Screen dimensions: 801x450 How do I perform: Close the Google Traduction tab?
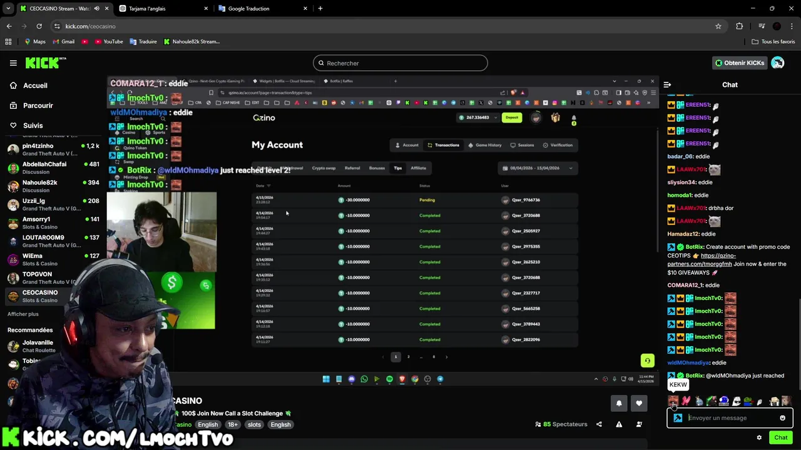[305, 9]
